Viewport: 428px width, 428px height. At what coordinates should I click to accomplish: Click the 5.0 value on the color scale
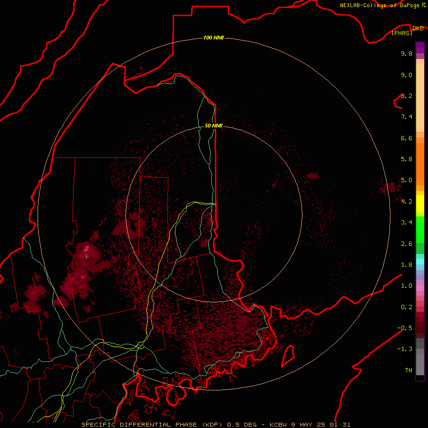click(x=407, y=180)
